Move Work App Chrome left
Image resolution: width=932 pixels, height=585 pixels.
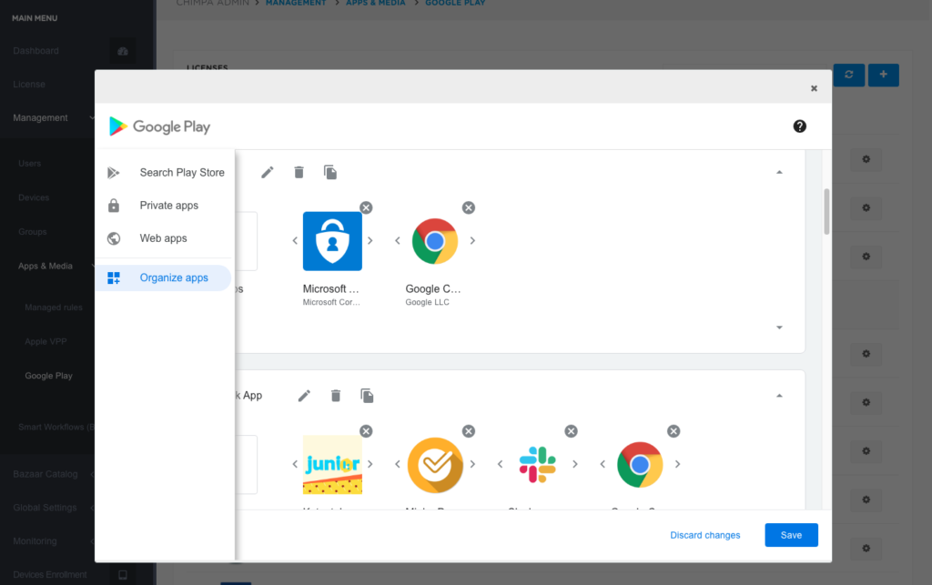click(603, 464)
